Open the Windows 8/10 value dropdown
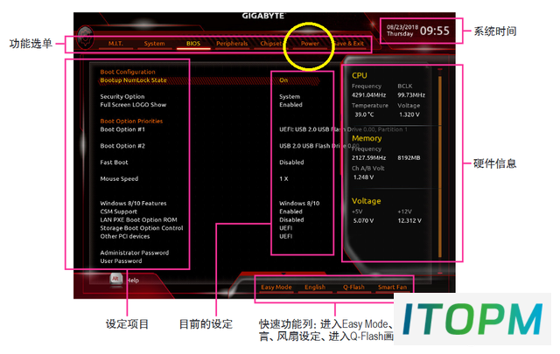 pos(299,204)
